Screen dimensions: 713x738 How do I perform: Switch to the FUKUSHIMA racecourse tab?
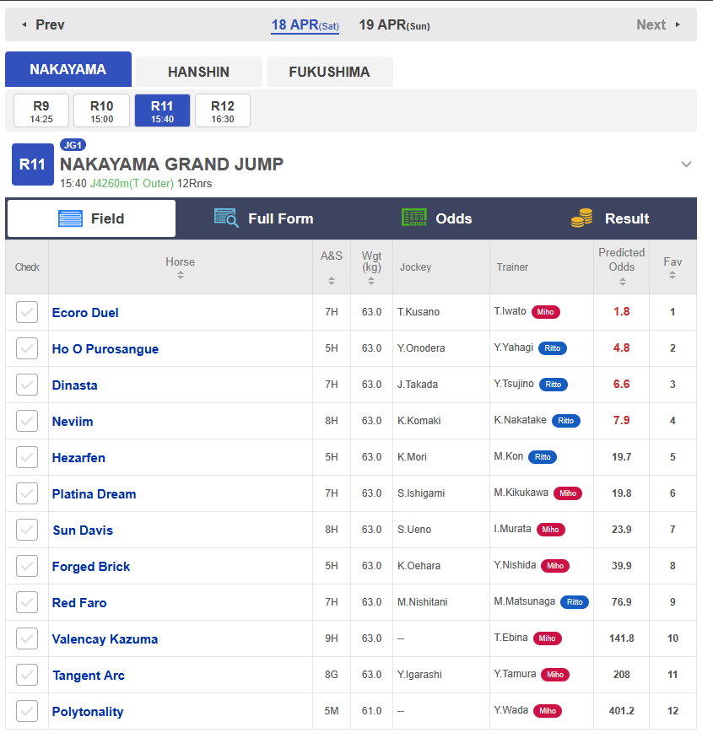[330, 72]
